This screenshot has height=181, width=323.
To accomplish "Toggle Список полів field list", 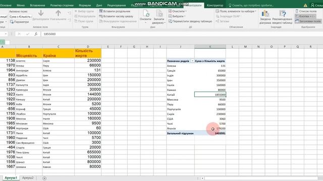I will coord(306,11).
